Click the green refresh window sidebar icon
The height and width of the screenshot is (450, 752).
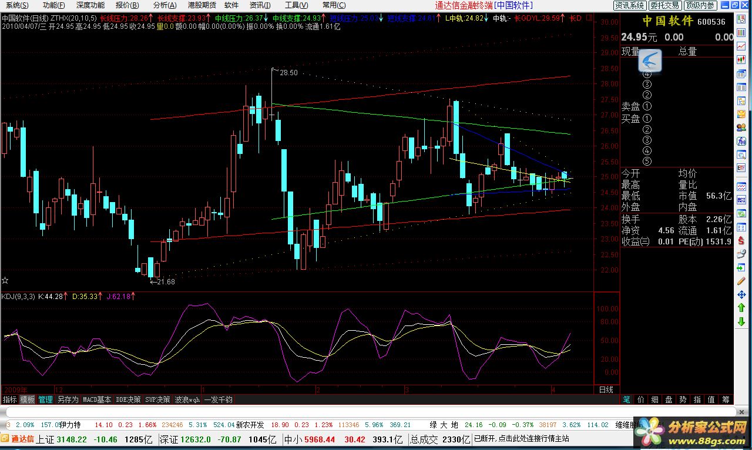coord(741,214)
